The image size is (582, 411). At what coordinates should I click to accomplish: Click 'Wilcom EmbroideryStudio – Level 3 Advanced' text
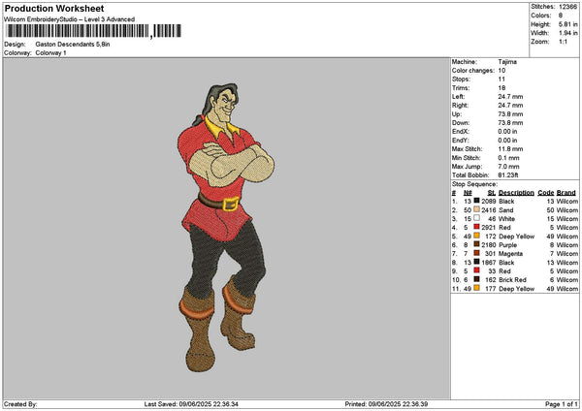coord(70,19)
